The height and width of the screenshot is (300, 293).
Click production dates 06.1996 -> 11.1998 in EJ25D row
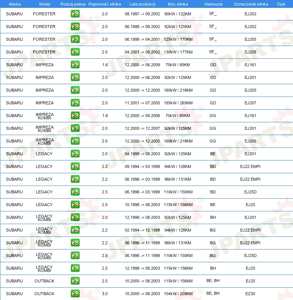[142, 255]
